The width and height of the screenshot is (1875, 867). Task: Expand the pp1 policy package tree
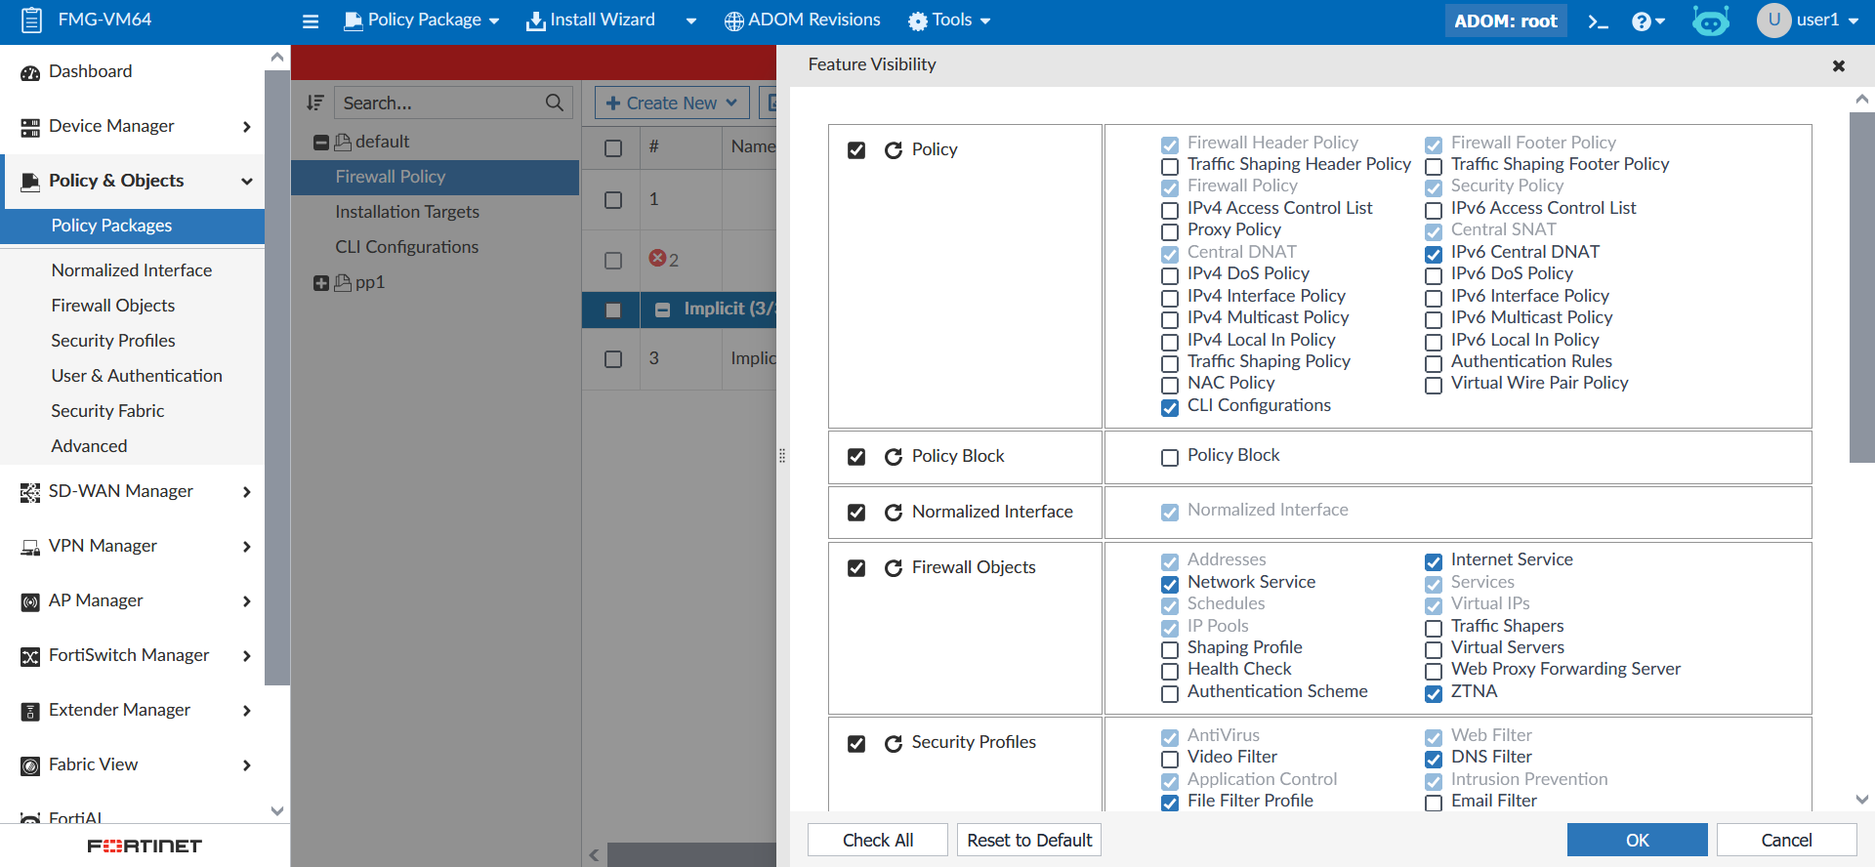click(320, 283)
